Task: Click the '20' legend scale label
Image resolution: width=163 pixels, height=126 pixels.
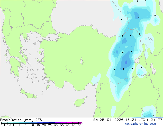Action: tap(44, 125)
